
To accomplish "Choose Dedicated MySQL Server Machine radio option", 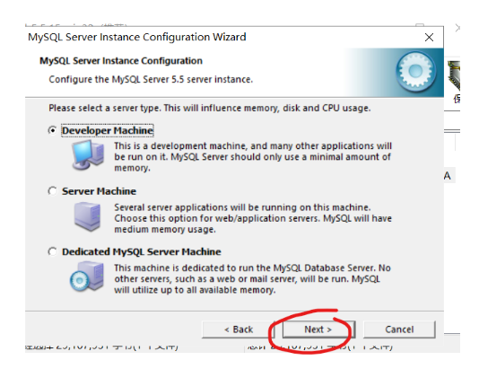I will click(53, 251).
